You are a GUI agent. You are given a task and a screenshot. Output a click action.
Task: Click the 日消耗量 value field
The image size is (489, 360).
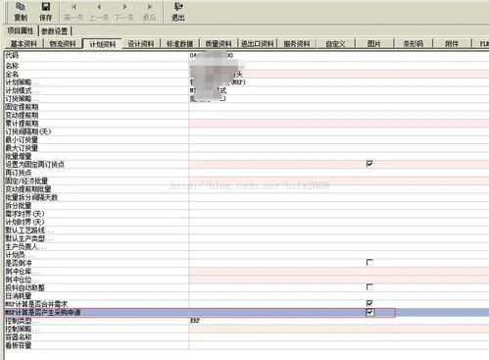pyautogui.click(x=339, y=295)
